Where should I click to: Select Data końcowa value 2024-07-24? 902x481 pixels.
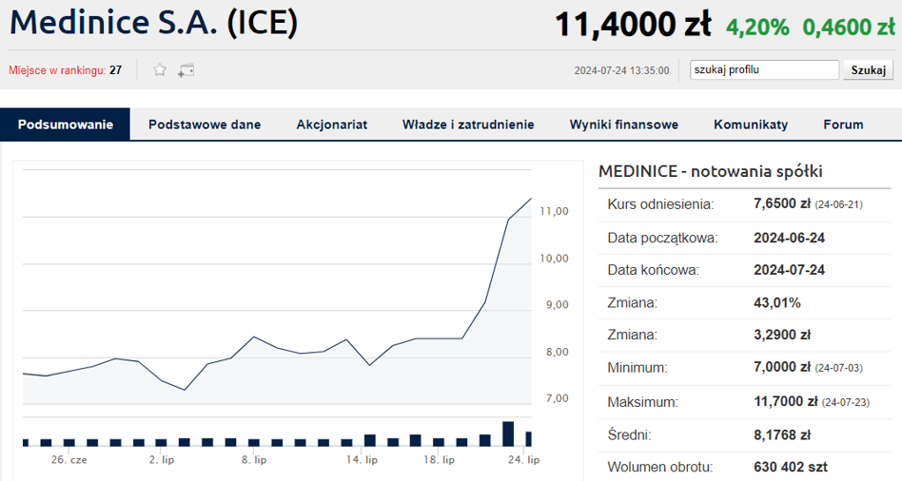pyautogui.click(x=790, y=270)
